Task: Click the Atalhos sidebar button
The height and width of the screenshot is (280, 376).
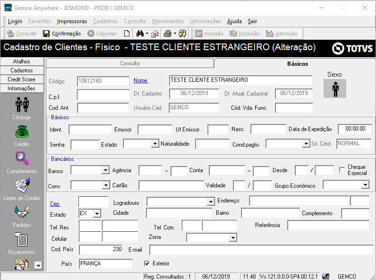Action: click(x=22, y=61)
